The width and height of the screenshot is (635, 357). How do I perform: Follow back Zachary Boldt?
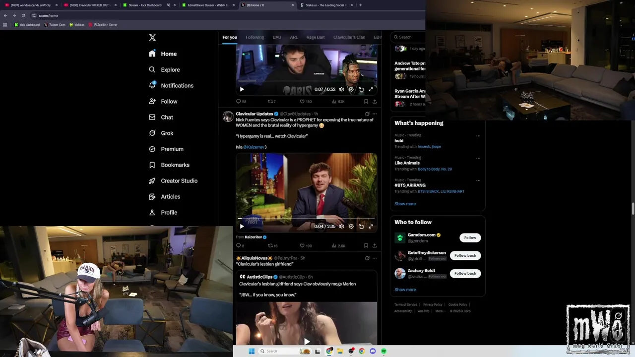pos(465,273)
